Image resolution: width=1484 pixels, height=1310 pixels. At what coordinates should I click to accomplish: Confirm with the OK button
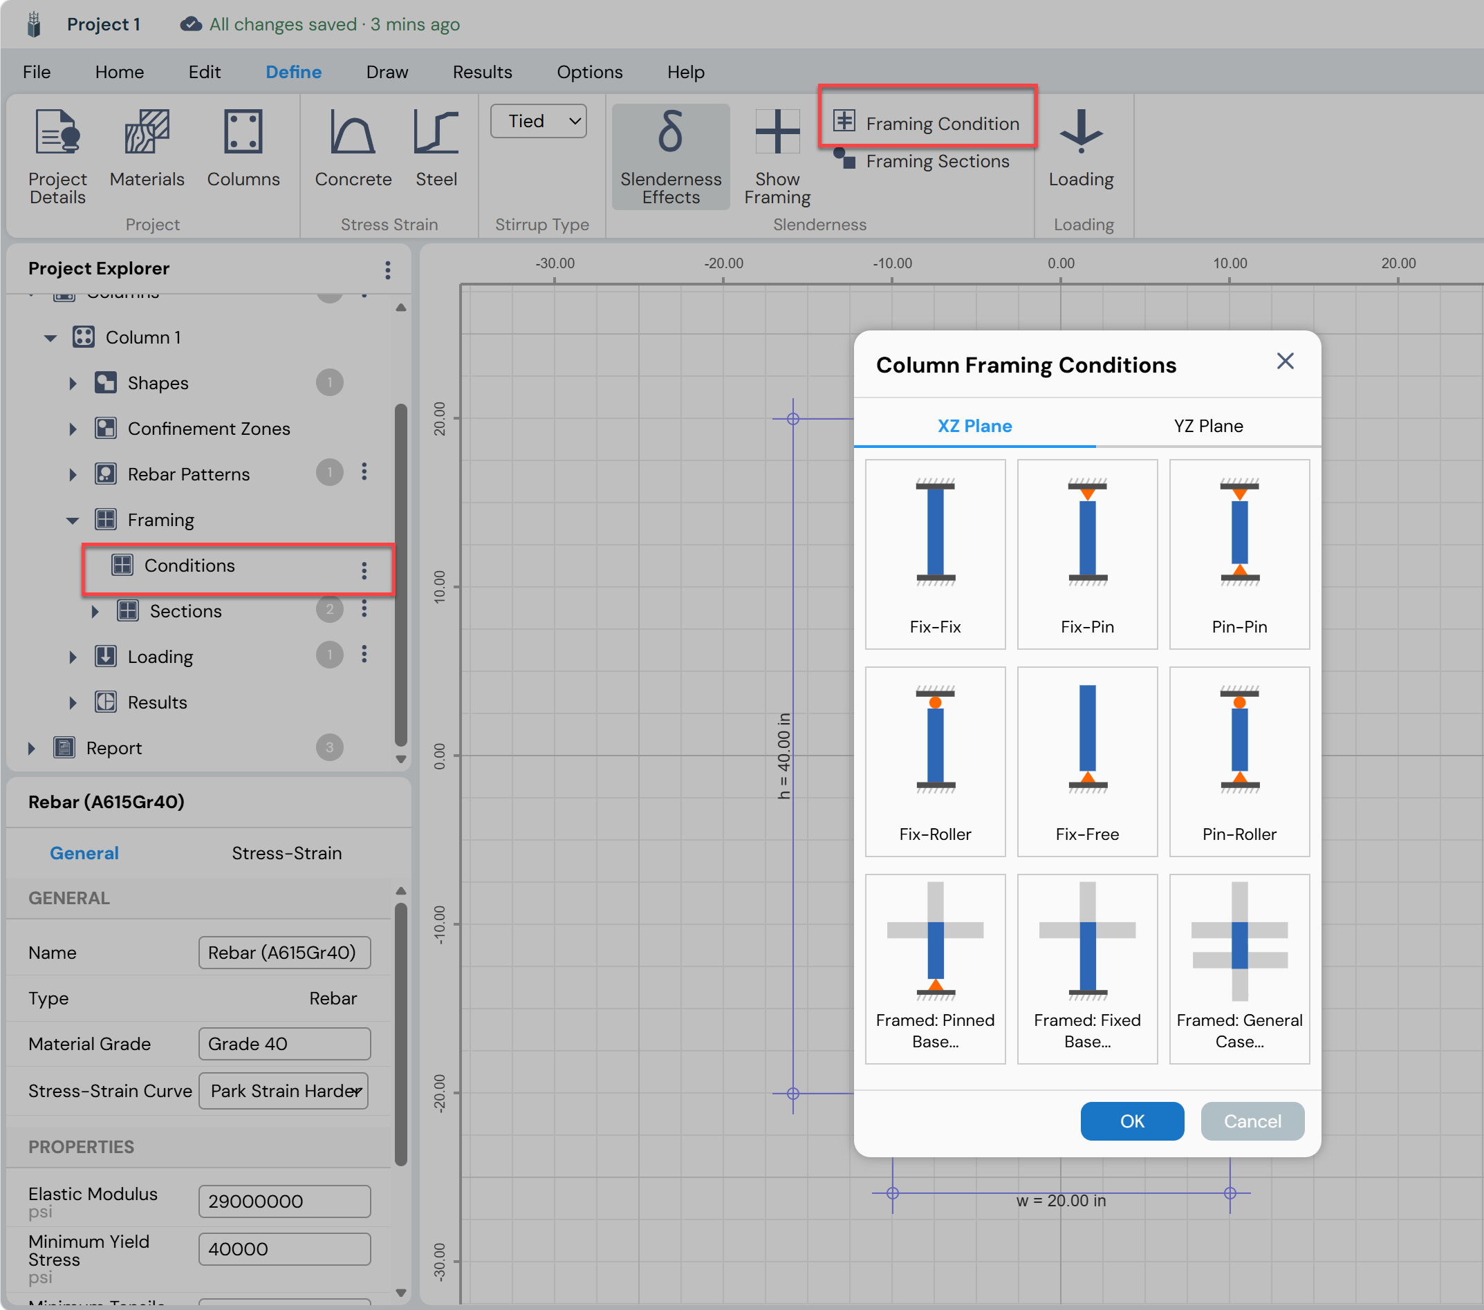click(1132, 1121)
